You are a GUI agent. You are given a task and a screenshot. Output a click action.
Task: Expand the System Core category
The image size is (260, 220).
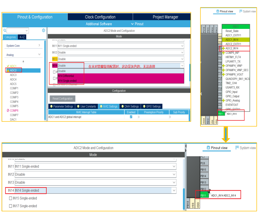[x=39, y=45]
